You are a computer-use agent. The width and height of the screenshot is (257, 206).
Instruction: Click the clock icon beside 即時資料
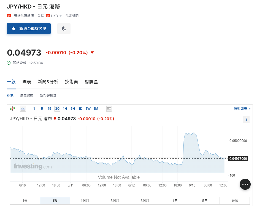(9, 63)
